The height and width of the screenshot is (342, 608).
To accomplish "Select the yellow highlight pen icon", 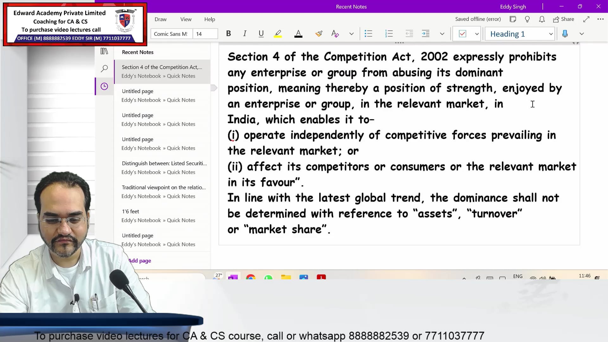I will coord(278,34).
